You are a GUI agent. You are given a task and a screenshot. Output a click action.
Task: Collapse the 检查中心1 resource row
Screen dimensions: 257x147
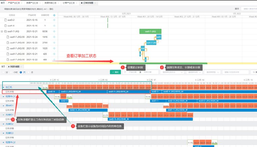pyautogui.click(x=3, y=97)
